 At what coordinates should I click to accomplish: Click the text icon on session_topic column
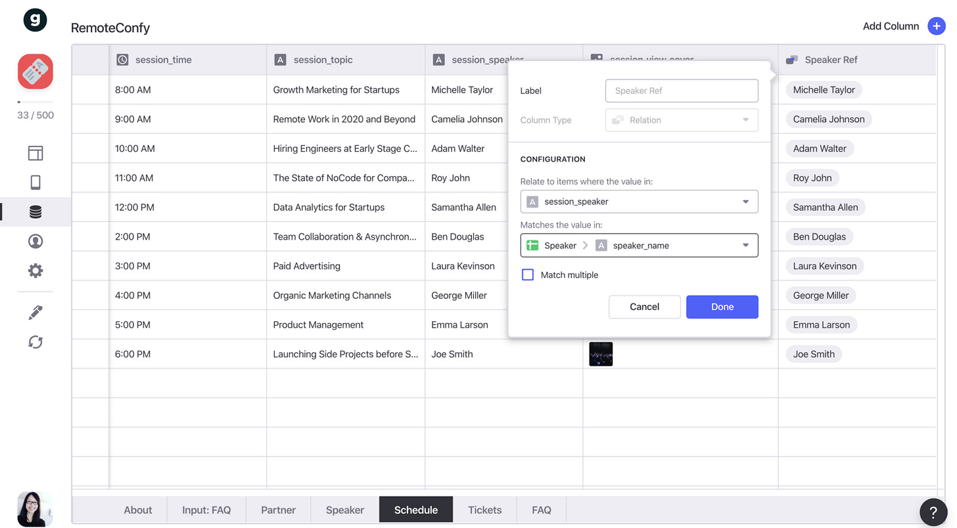[x=280, y=60]
